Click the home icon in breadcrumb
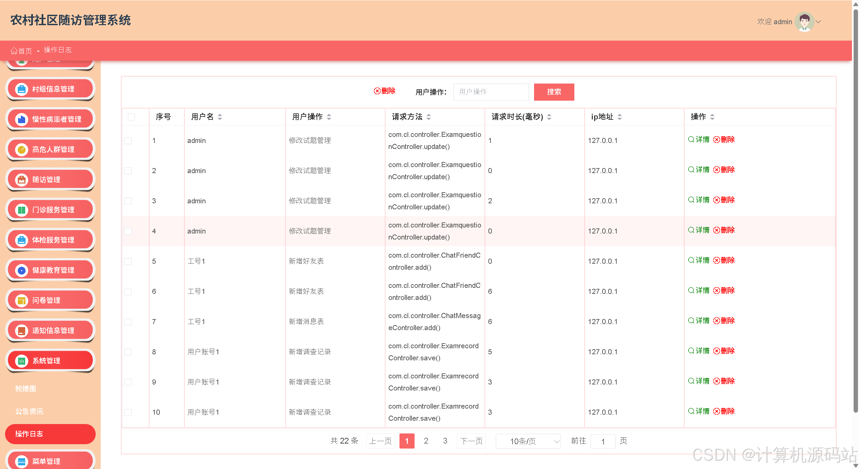The image size is (859, 469). (x=14, y=51)
